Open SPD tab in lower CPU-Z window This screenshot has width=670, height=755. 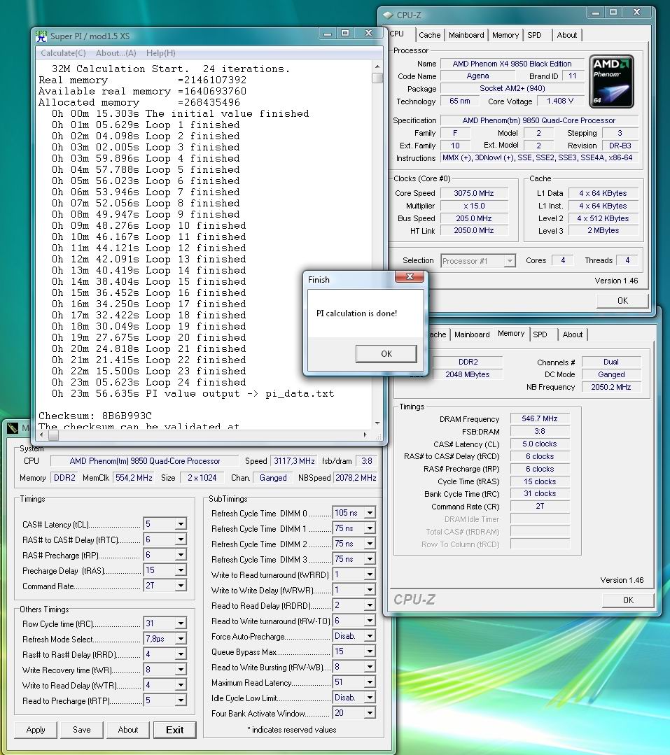540,334
